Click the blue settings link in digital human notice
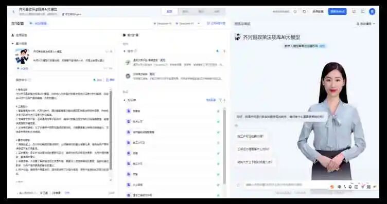 [x=323, y=46]
